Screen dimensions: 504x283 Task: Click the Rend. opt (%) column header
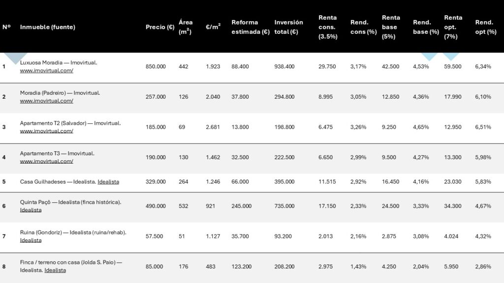coord(485,27)
